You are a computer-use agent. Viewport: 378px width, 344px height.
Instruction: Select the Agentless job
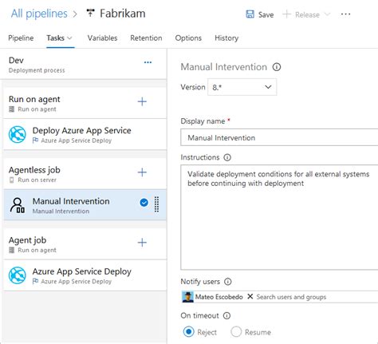tap(85, 174)
